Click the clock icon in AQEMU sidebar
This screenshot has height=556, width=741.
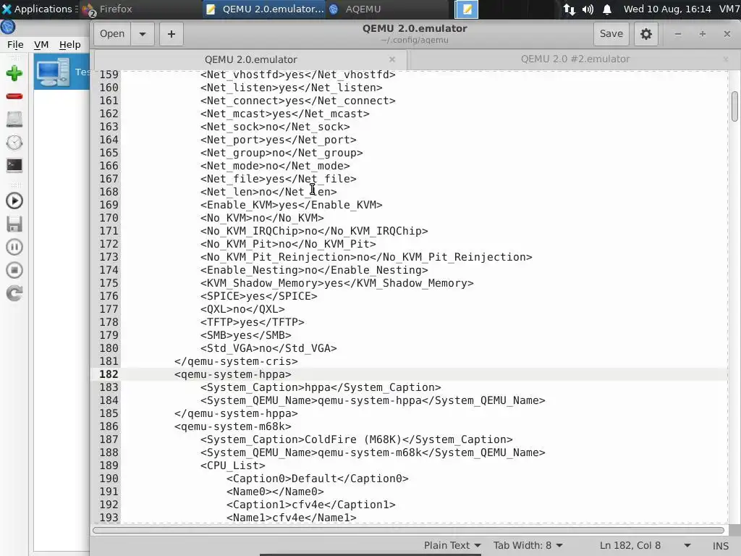14,143
